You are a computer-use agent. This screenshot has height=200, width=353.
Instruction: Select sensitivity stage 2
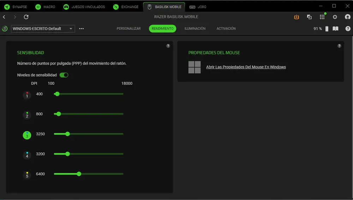pyautogui.click(x=27, y=115)
